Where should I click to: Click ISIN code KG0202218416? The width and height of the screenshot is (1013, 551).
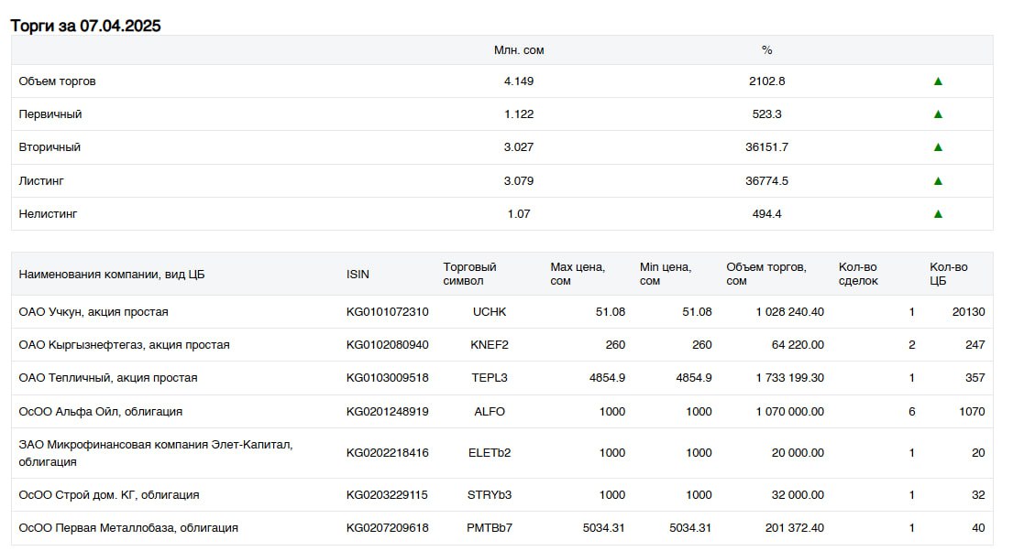click(x=388, y=453)
